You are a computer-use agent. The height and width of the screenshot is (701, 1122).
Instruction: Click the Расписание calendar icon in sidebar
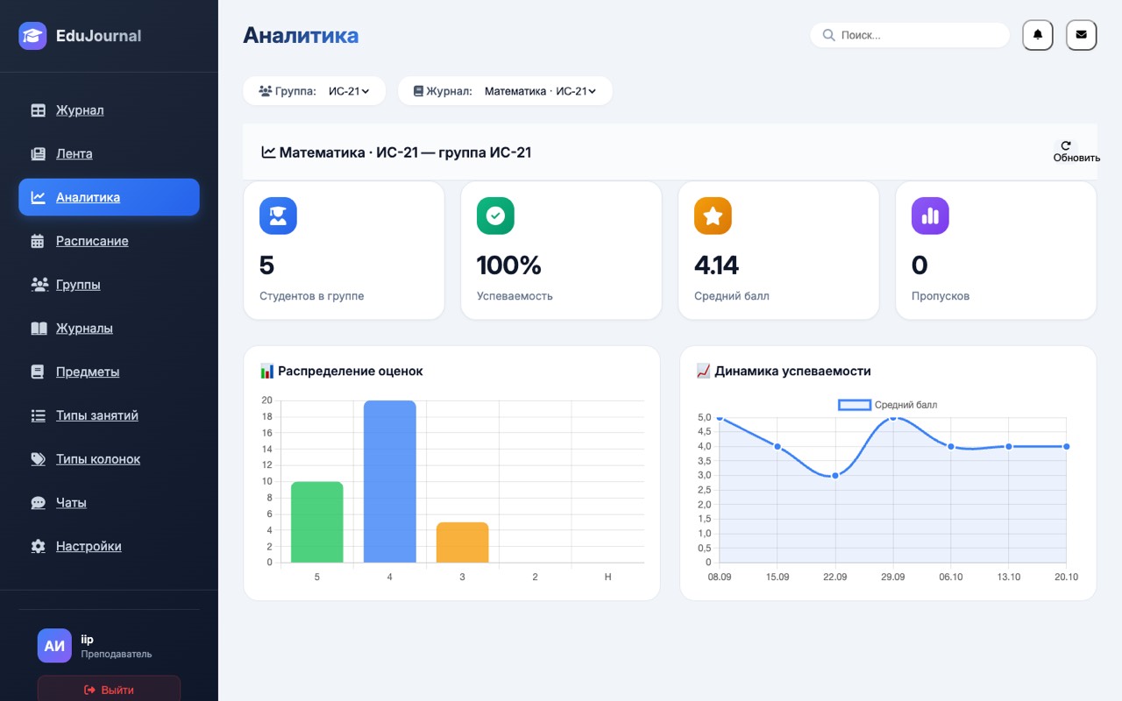coord(38,241)
